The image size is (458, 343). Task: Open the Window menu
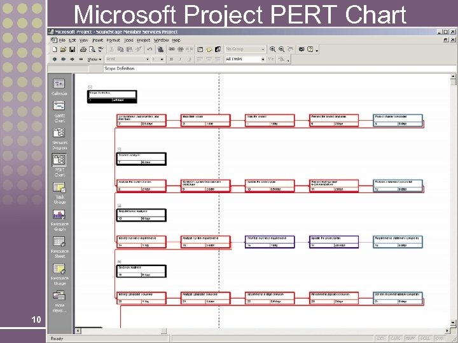tap(161, 40)
